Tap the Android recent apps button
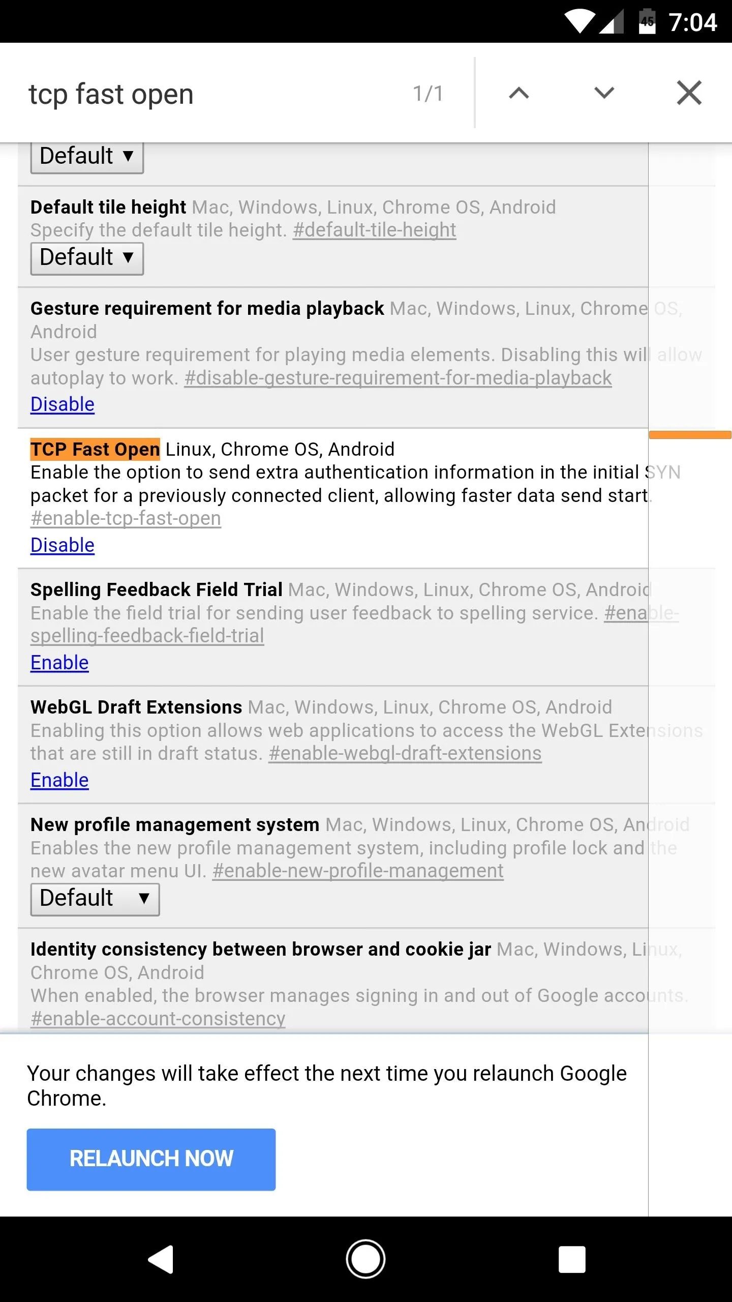Image resolution: width=732 pixels, height=1302 pixels. coord(572,1259)
